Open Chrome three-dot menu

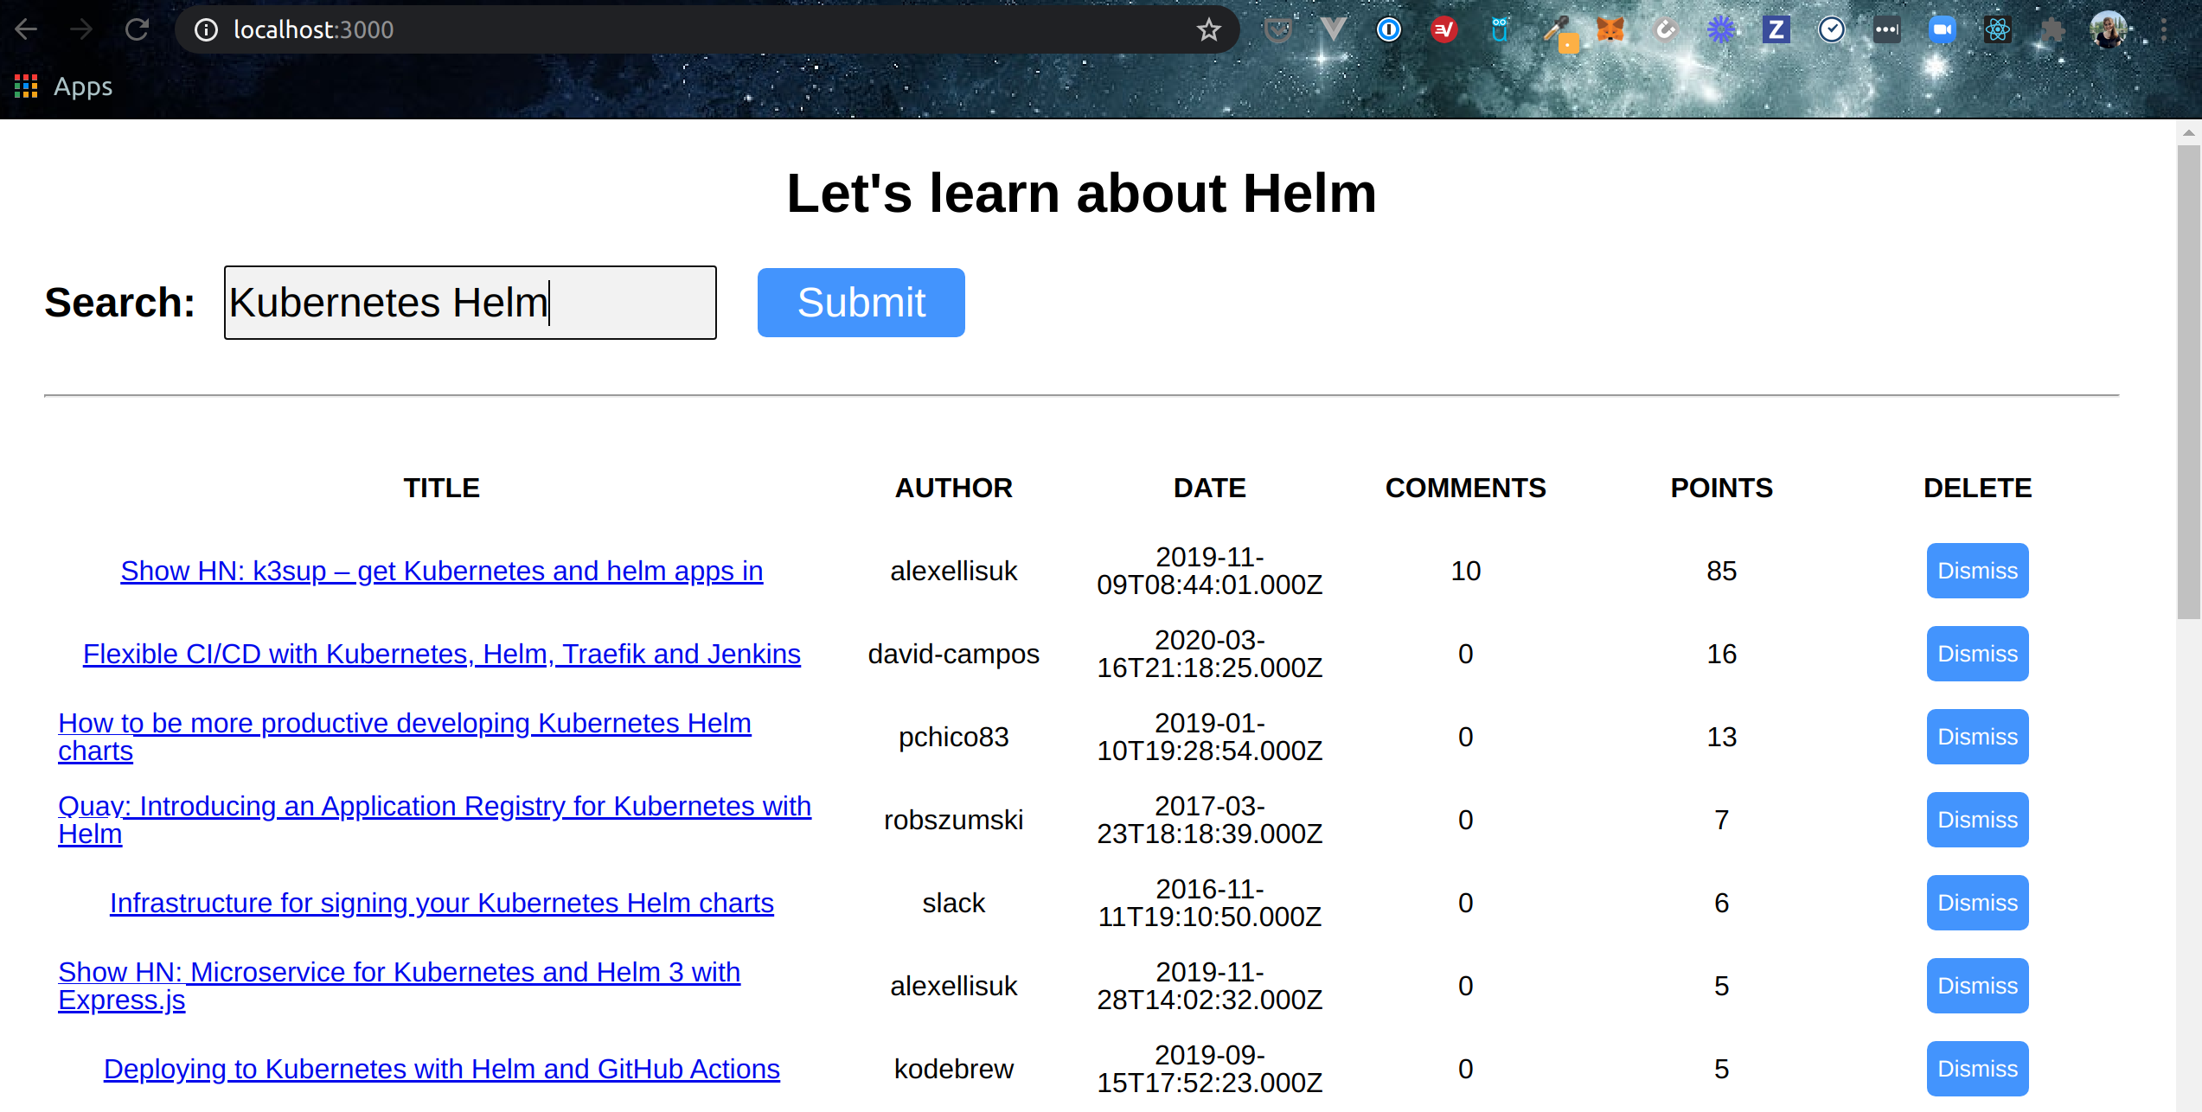[x=2163, y=29]
